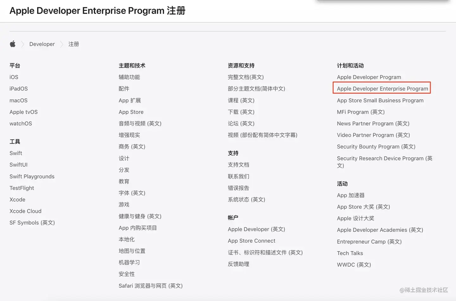Open SwiftUI from the tools column
This screenshot has height=301, width=456.
tap(18, 165)
